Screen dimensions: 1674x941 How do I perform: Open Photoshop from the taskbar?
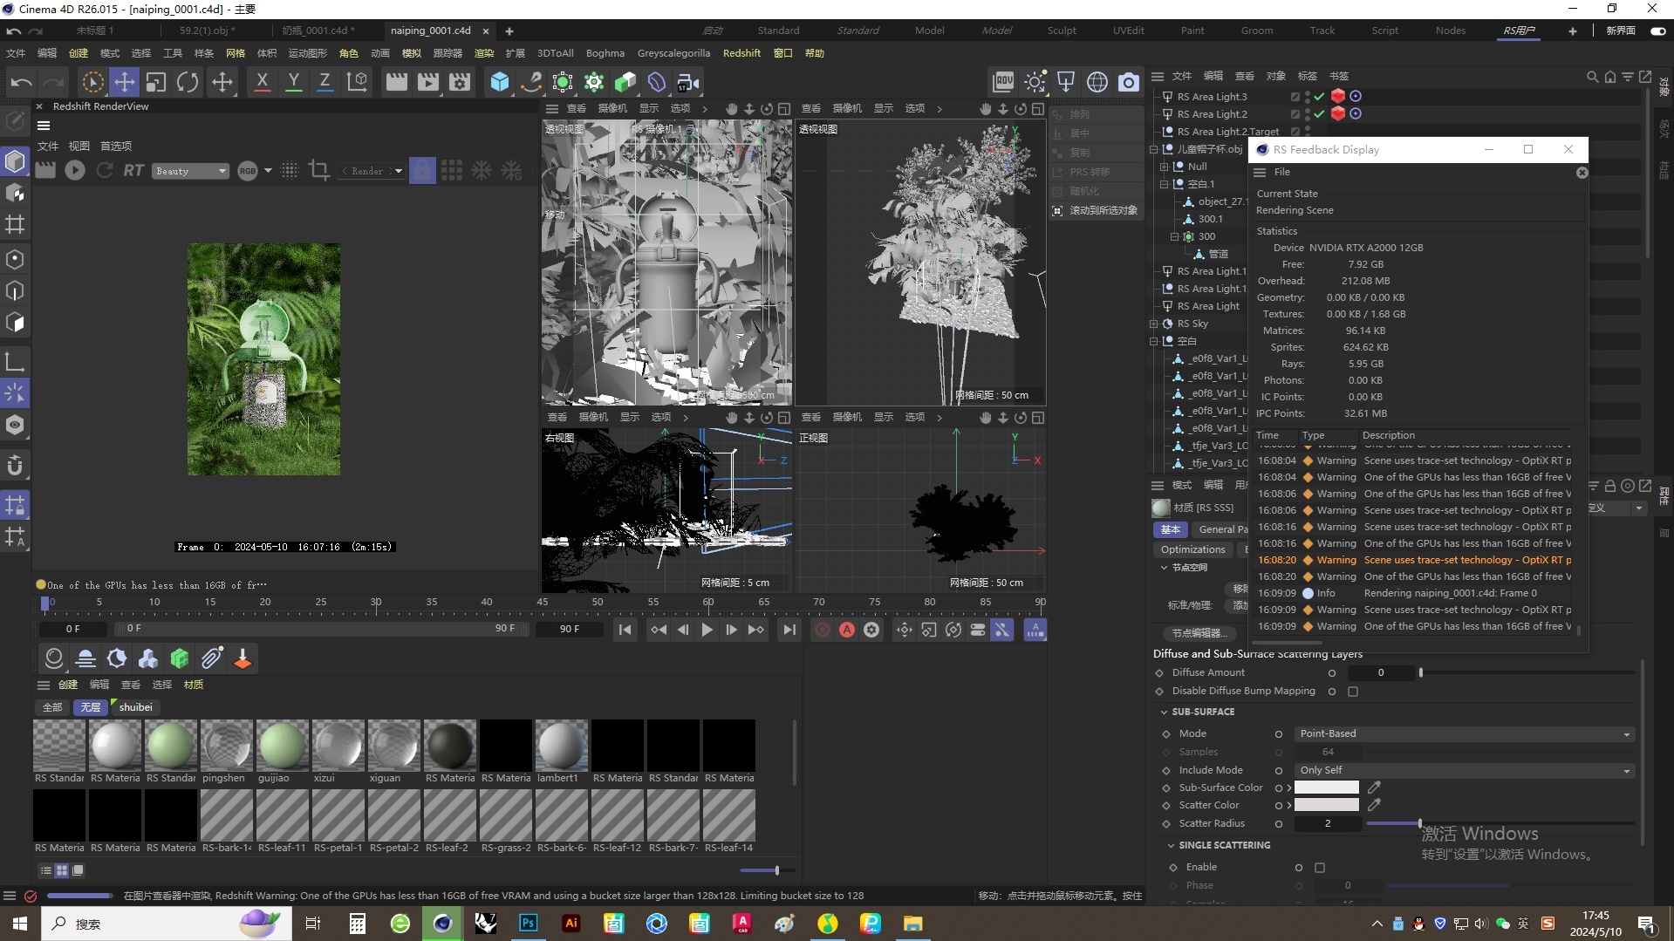point(529,924)
